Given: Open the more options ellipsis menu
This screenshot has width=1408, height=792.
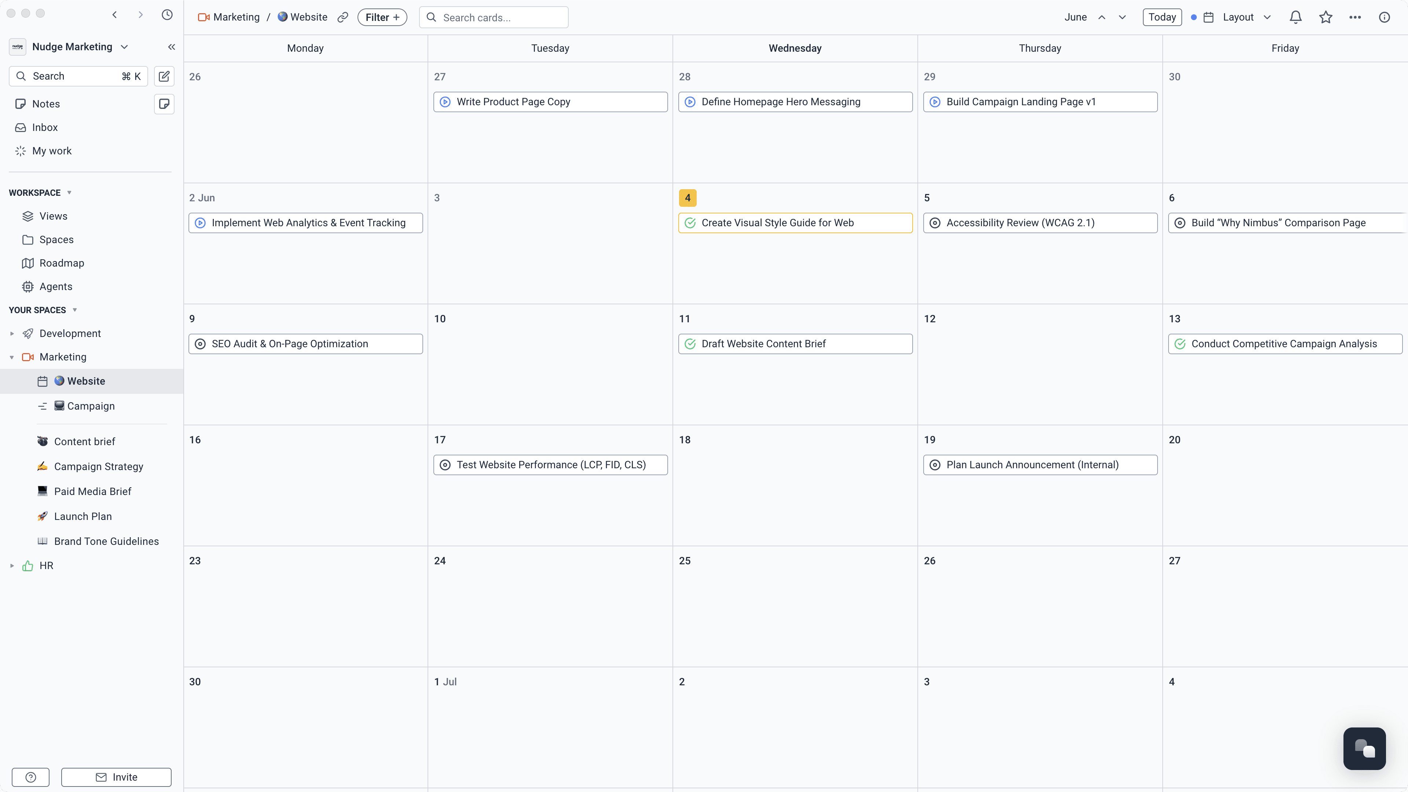Looking at the screenshot, I should click(x=1355, y=18).
